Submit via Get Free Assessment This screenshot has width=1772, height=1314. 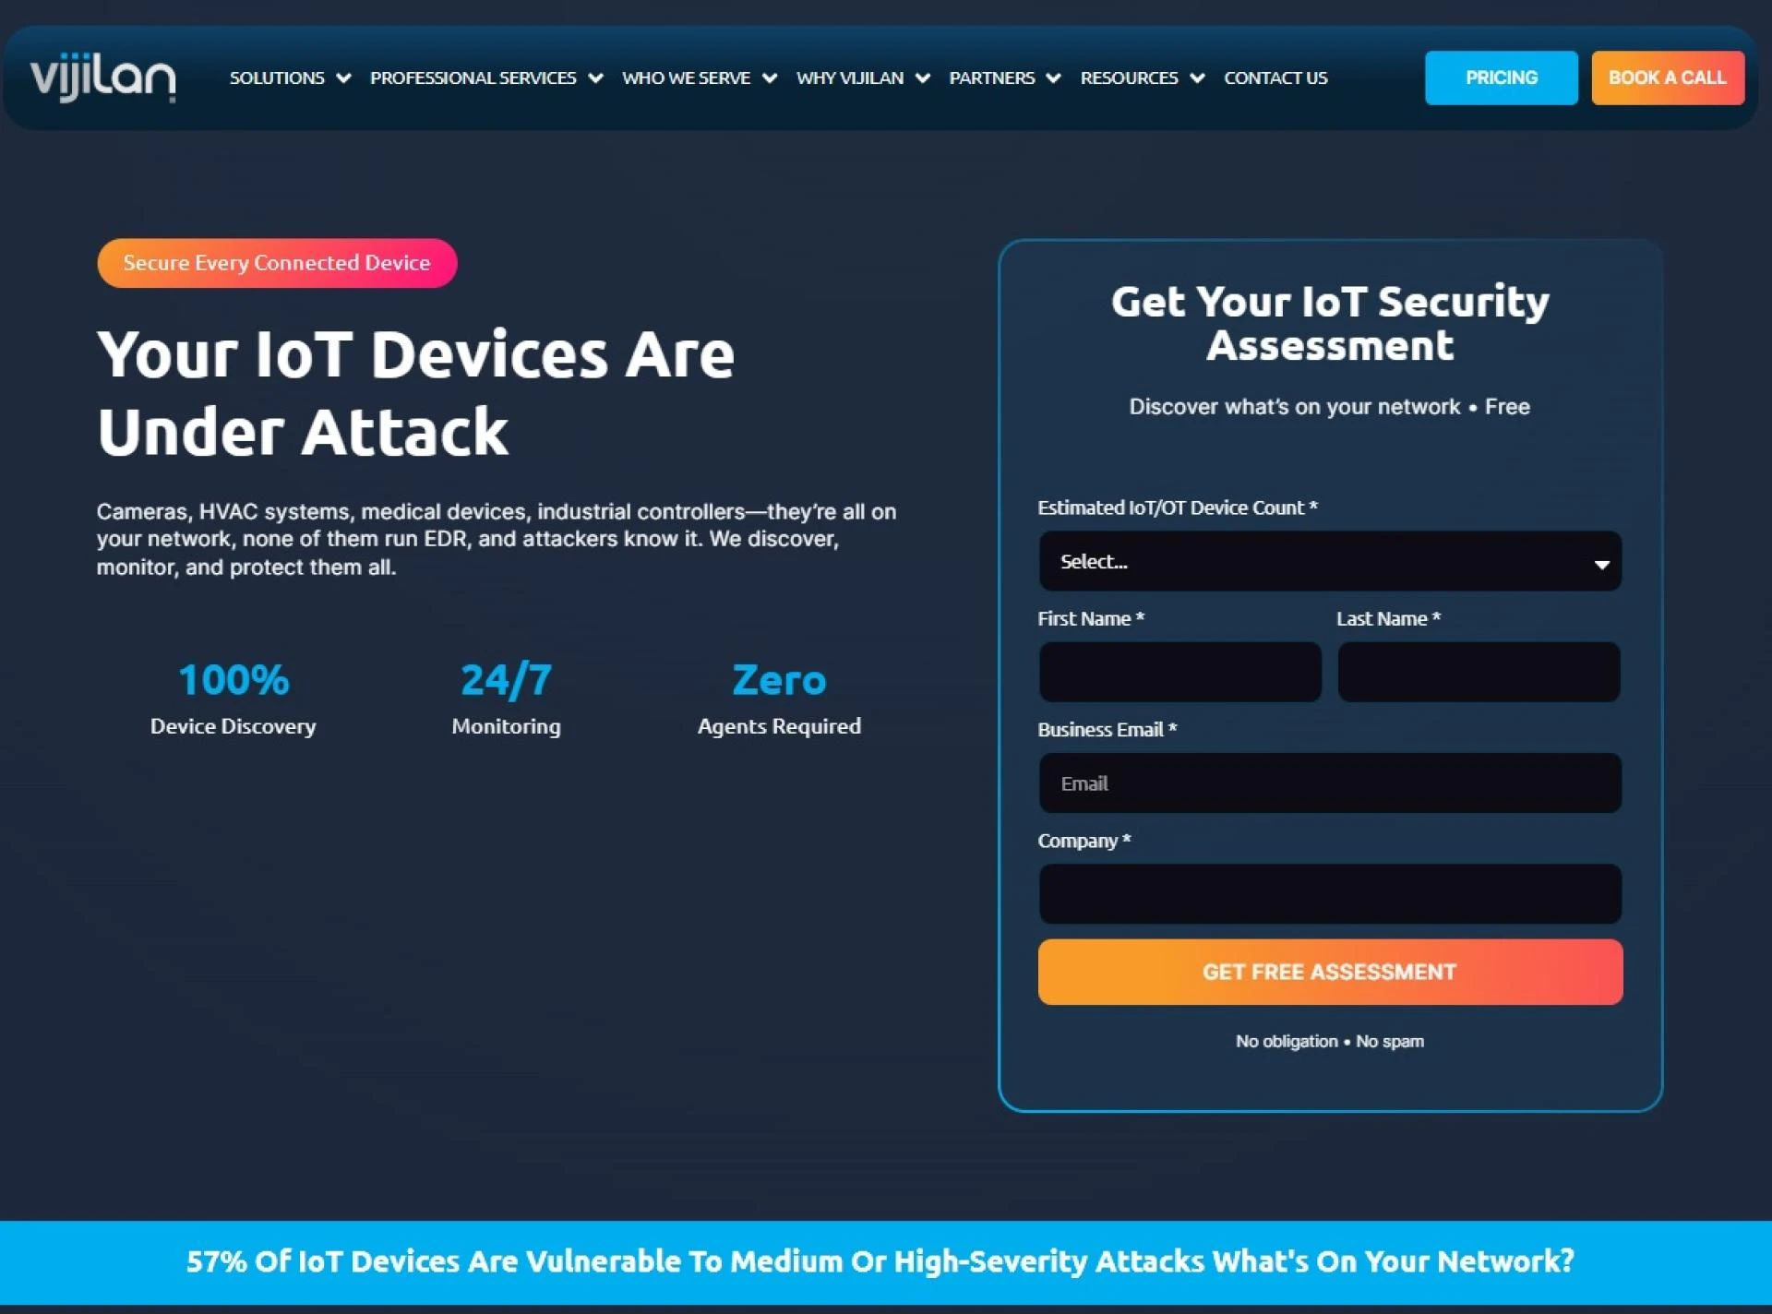(x=1329, y=971)
